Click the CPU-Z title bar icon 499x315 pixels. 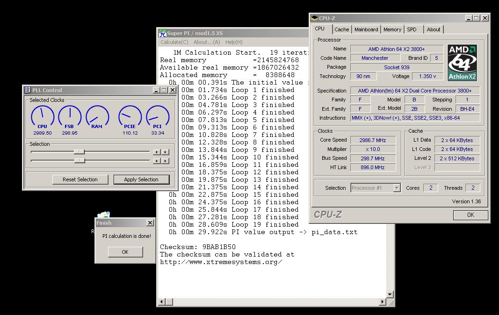click(314, 18)
